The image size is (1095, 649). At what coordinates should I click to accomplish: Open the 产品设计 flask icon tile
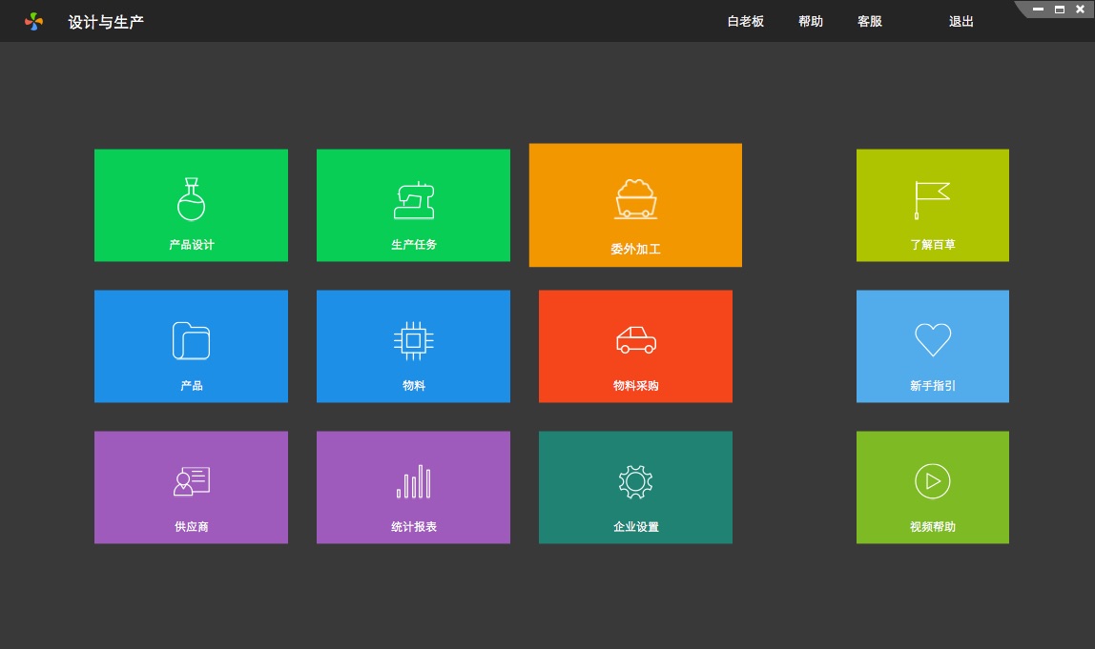[x=191, y=199]
